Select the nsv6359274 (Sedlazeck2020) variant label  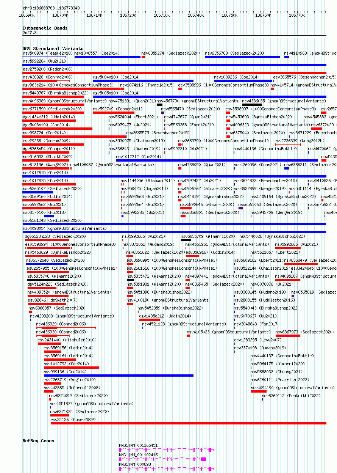click(x=171, y=53)
